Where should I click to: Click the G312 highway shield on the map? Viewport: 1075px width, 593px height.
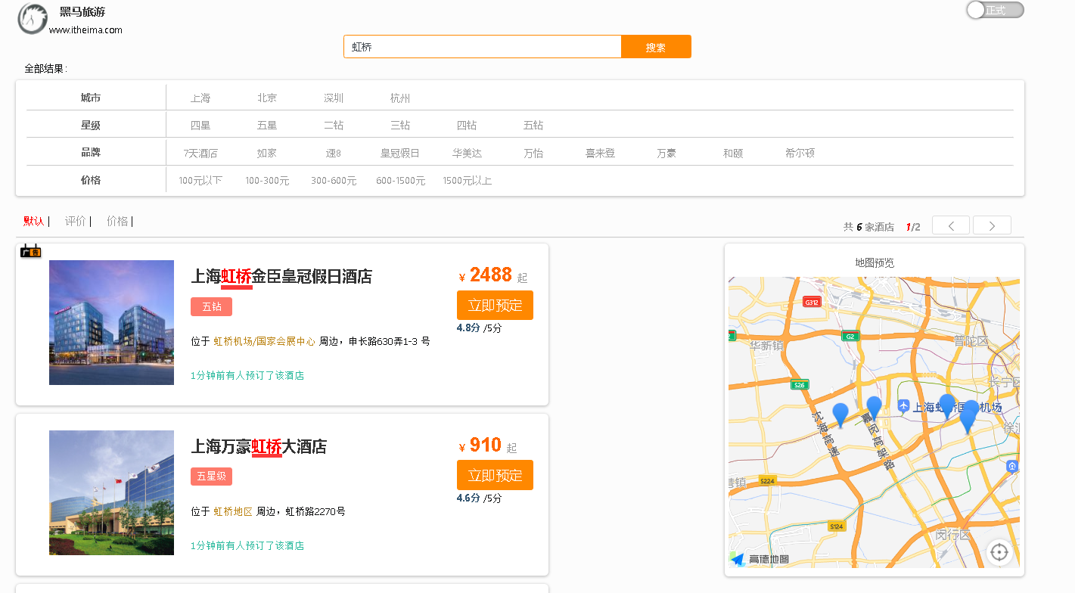[812, 302]
